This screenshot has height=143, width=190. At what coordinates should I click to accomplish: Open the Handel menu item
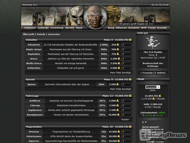coord(70,28)
